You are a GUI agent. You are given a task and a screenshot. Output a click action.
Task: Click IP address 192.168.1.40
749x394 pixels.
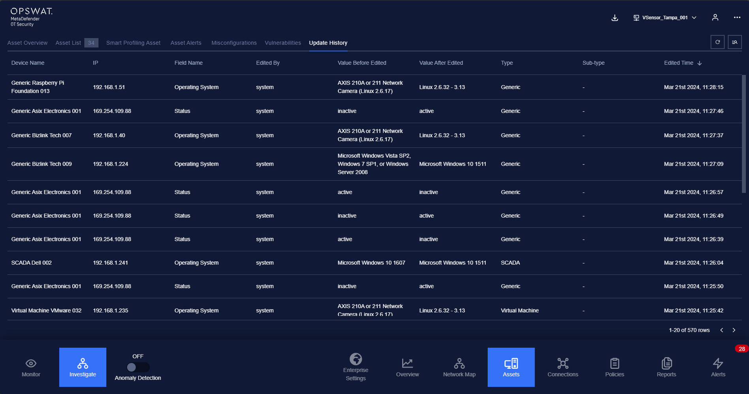click(x=109, y=135)
